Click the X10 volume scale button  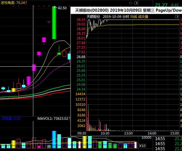(142, 146)
